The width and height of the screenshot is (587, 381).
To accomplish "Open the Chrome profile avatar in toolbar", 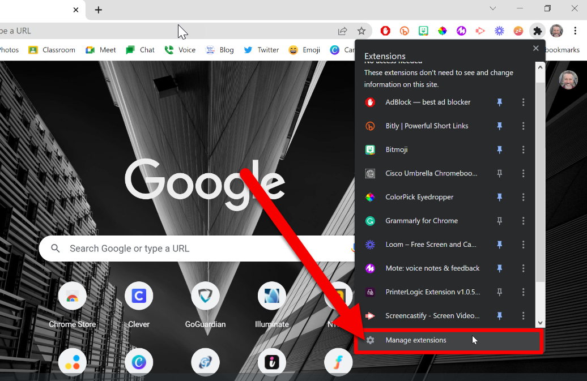I will point(556,31).
